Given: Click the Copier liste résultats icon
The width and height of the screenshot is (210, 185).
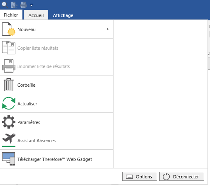Looking at the screenshot, I should click(9, 48).
